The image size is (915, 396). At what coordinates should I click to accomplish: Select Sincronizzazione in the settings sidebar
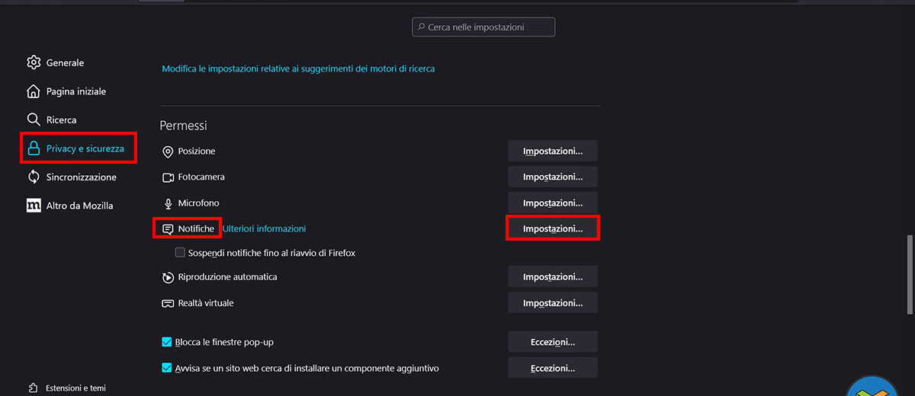click(81, 177)
